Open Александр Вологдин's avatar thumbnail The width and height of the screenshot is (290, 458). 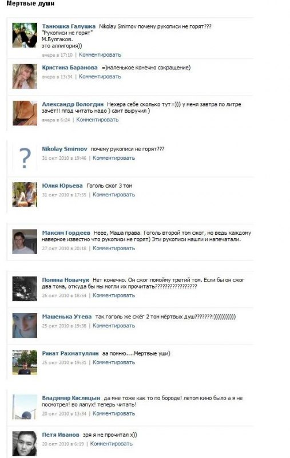point(25,113)
